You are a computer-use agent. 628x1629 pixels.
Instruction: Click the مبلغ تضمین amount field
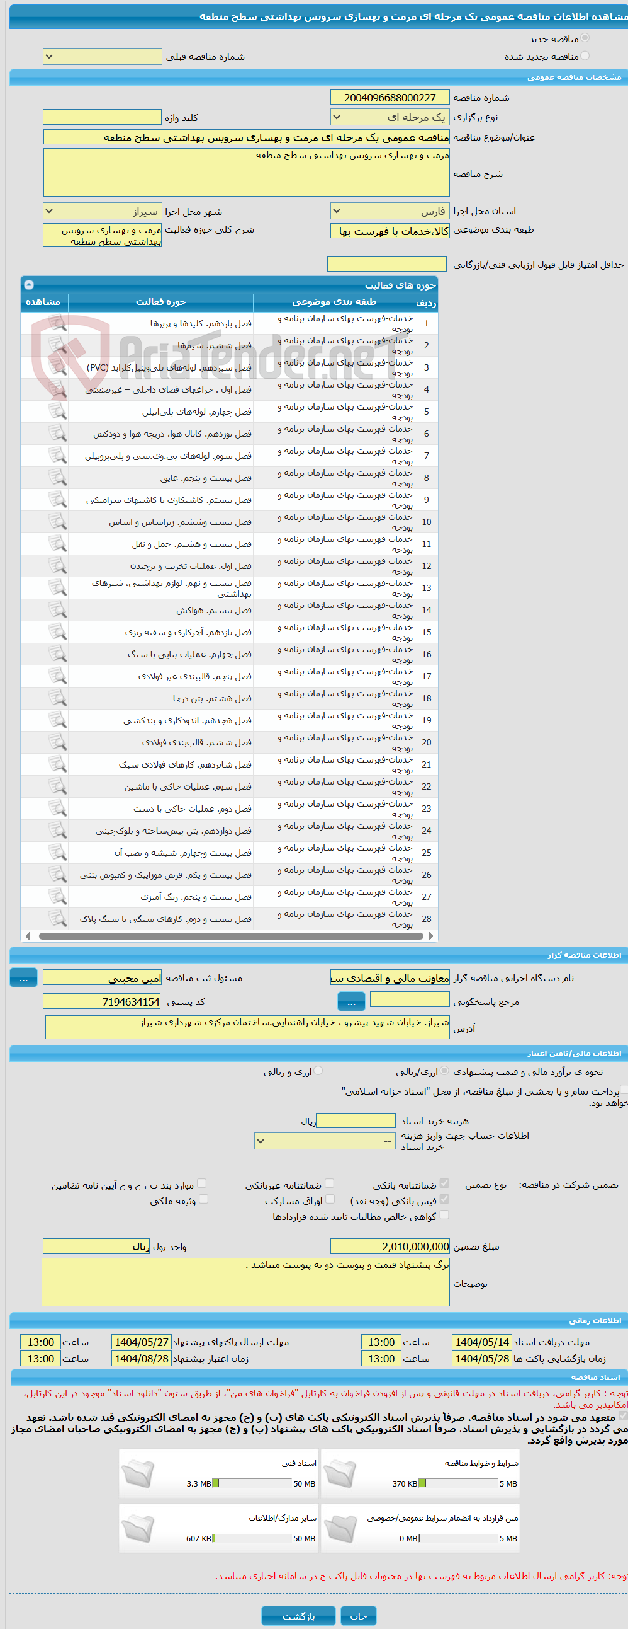390,1247
